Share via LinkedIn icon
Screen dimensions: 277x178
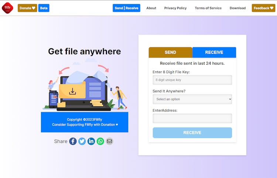pyautogui.click(x=91, y=141)
